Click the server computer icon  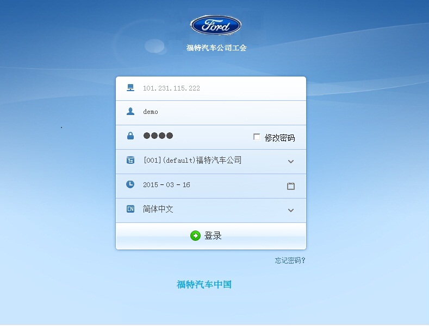[130, 88]
